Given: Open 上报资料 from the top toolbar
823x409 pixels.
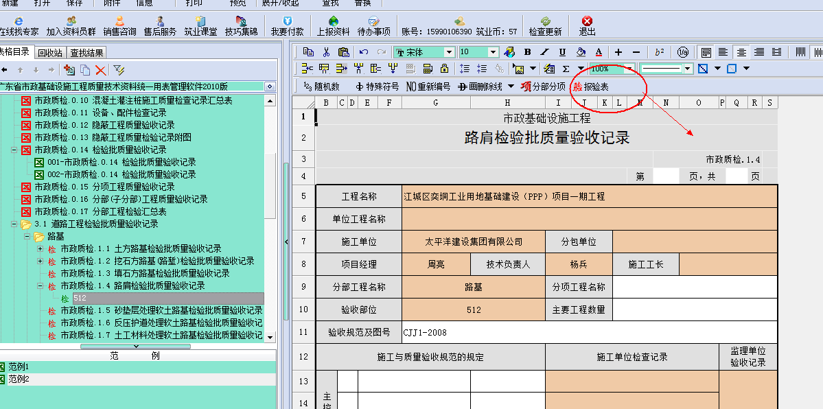Looking at the screenshot, I should tap(333, 26).
